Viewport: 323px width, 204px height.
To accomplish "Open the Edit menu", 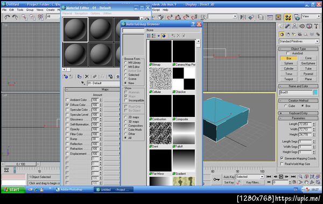I will pos(12,10).
